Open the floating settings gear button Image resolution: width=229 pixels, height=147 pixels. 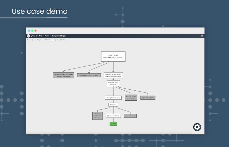pyautogui.click(x=197, y=127)
